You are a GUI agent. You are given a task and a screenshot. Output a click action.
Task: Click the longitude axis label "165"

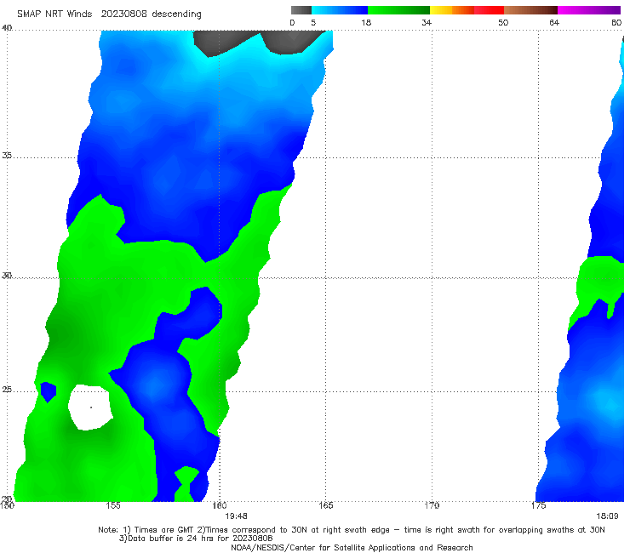(x=325, y=505)
